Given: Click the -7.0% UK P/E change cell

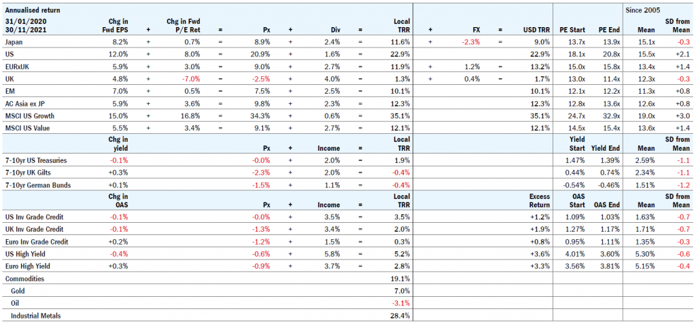Looking at the screenshot, I should pos(184,78).
